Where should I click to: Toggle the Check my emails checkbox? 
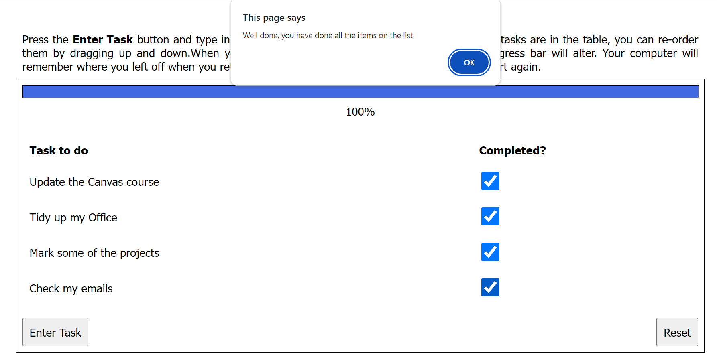coord(490,288)
